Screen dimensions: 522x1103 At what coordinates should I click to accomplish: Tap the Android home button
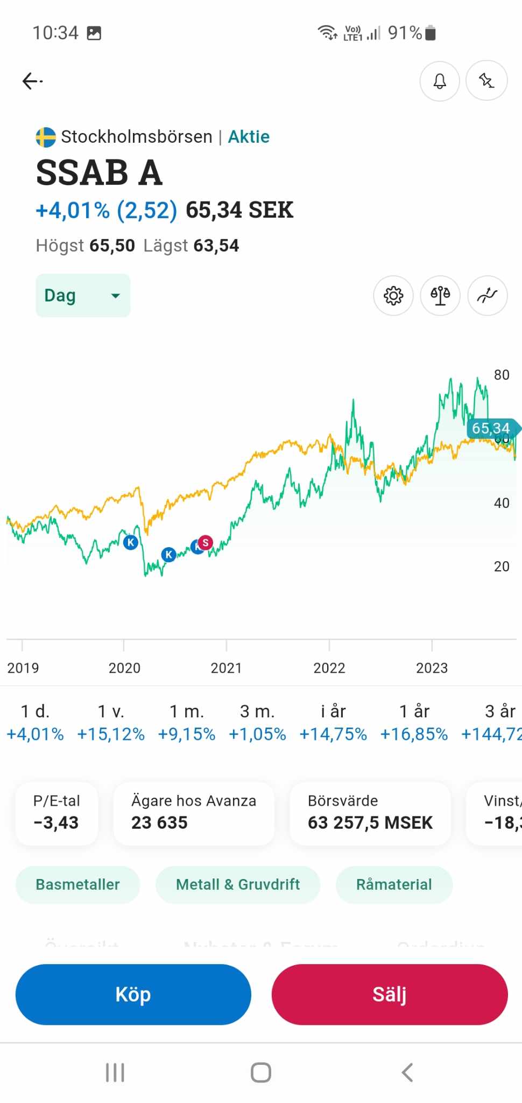(261, 1072)
